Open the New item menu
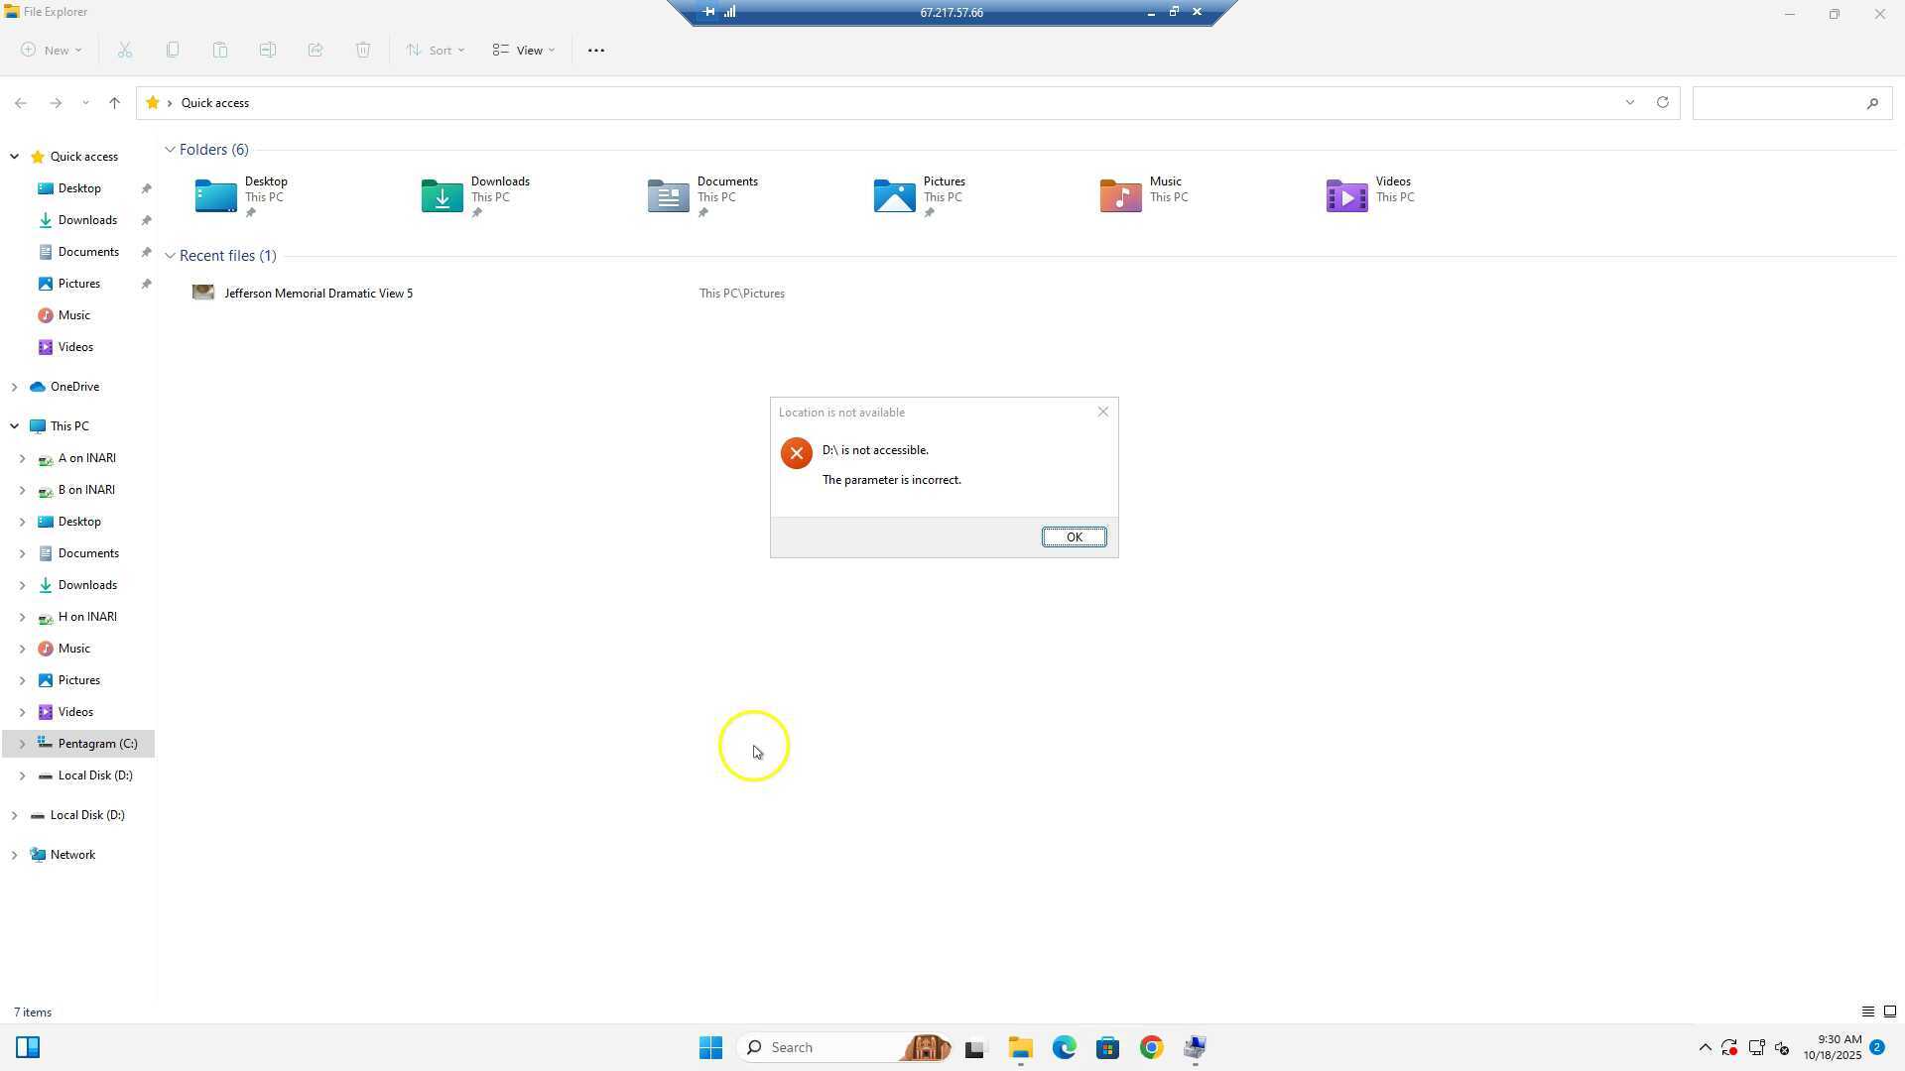Viewport: 1905px width, 1071px height. point(52,50)
